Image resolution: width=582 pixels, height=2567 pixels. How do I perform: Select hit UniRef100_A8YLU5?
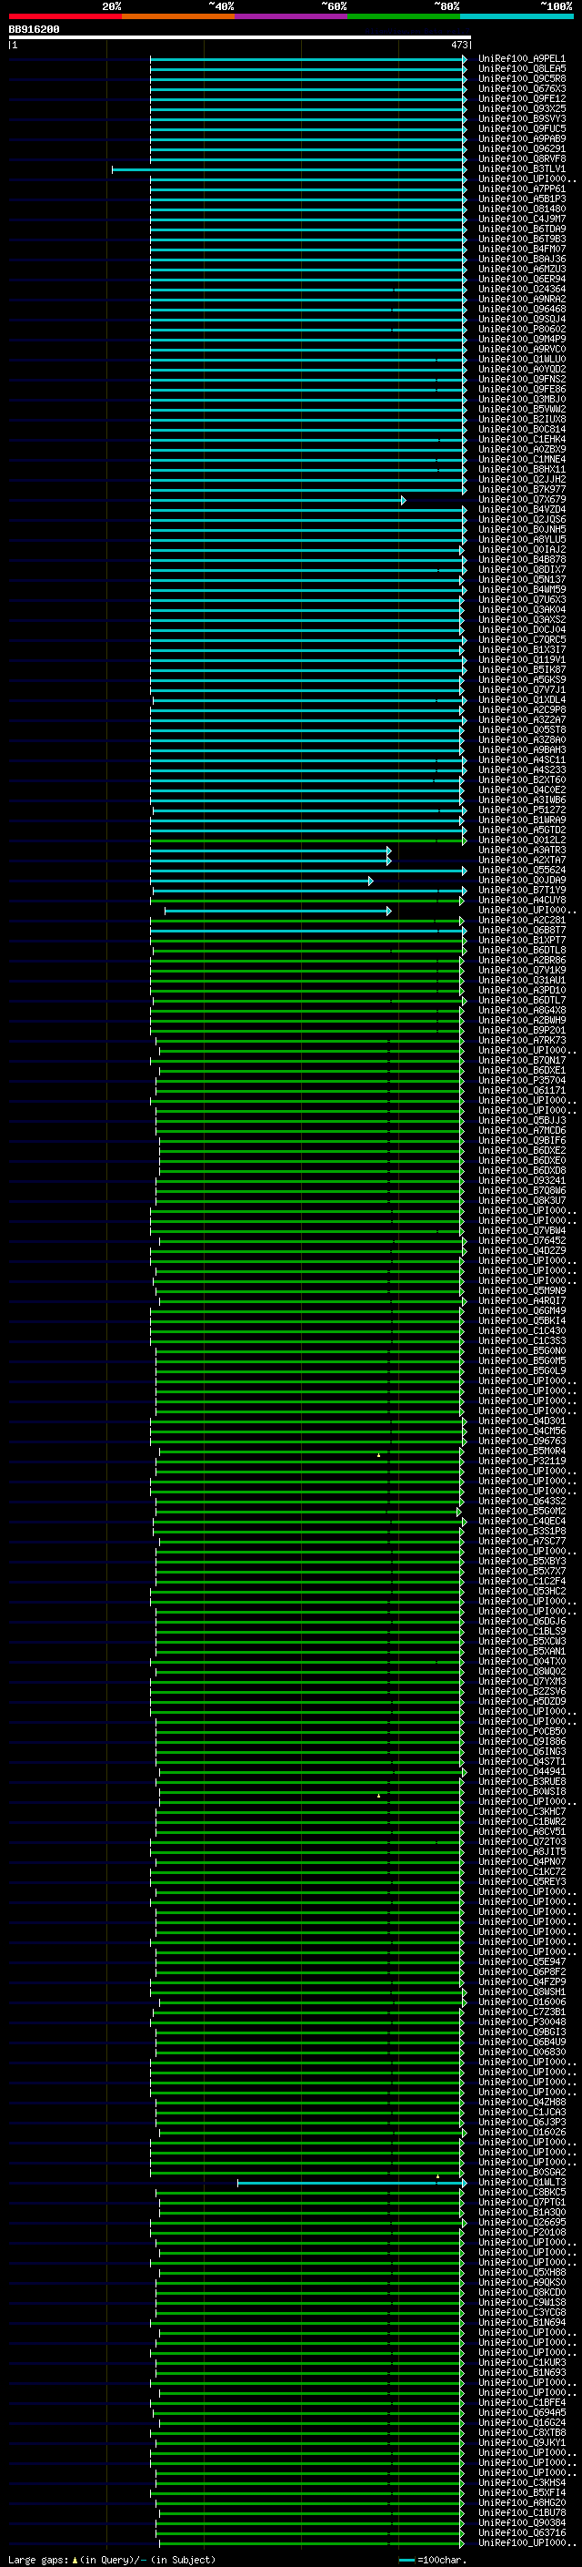521,540
